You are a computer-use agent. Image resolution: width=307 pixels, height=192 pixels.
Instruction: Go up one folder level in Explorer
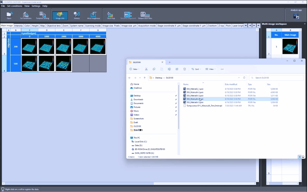(x=145, y=78)
